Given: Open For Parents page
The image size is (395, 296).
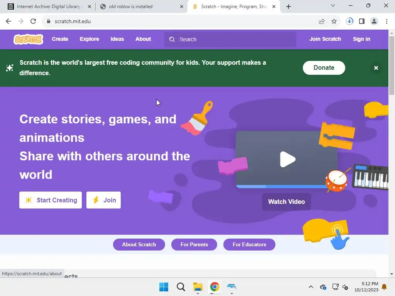Looking at the screenshot, I should point(194,244).
